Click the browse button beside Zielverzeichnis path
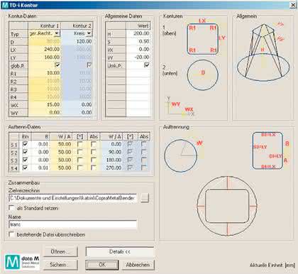298x274 pixels. [145, 198]
